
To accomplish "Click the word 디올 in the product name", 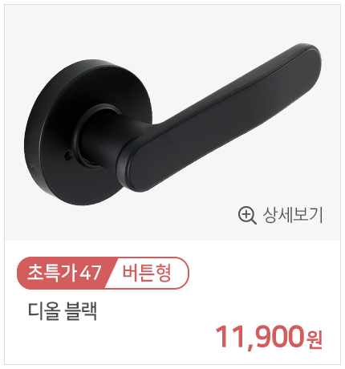I will click(x=43, y=311).
